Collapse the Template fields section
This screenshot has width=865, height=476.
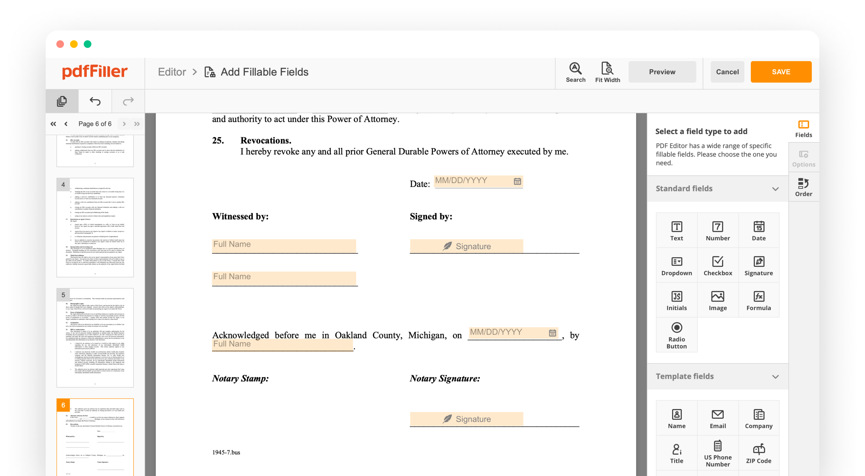point(776,376)
